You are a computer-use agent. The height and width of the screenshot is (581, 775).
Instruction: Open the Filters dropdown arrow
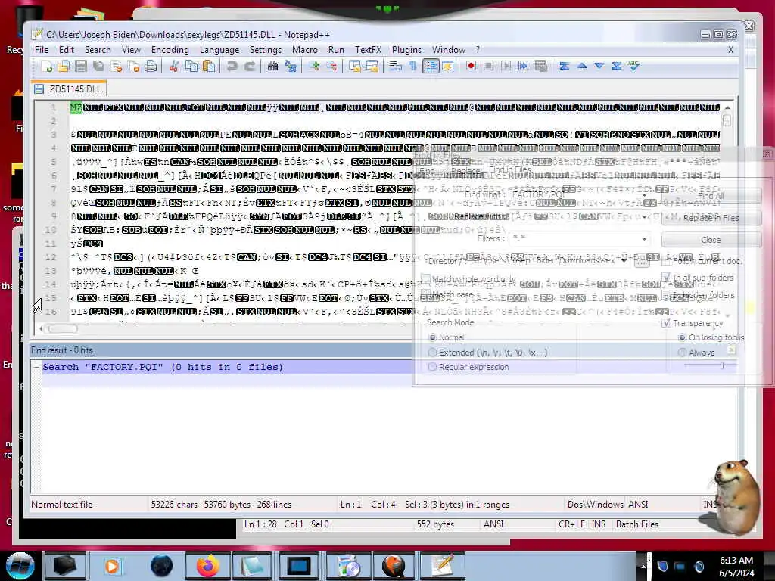[x=644, y=238]
